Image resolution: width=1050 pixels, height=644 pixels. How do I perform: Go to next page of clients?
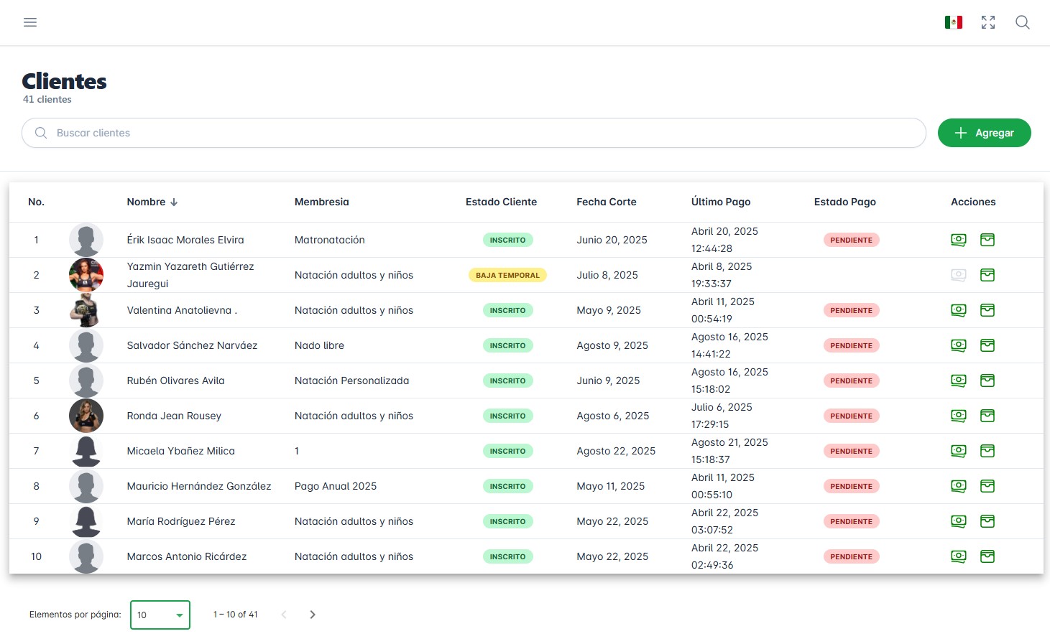(x=313, y=615)
